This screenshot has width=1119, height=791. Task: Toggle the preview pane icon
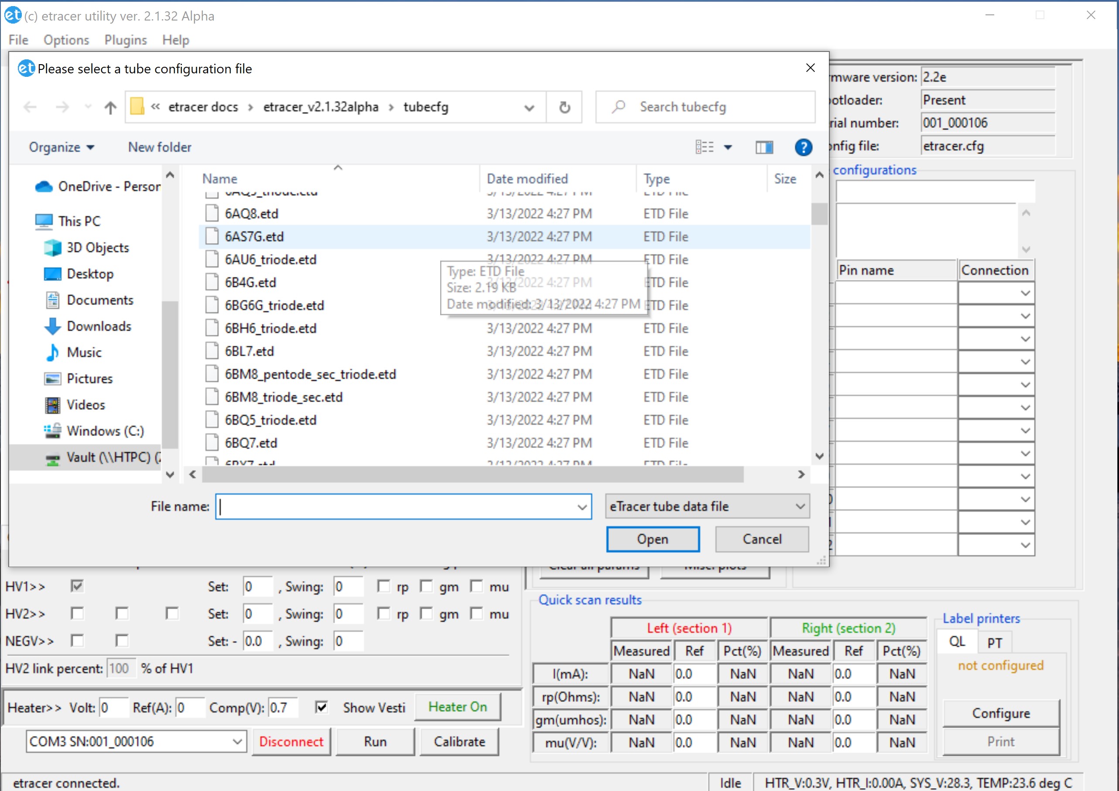[764, 147]
